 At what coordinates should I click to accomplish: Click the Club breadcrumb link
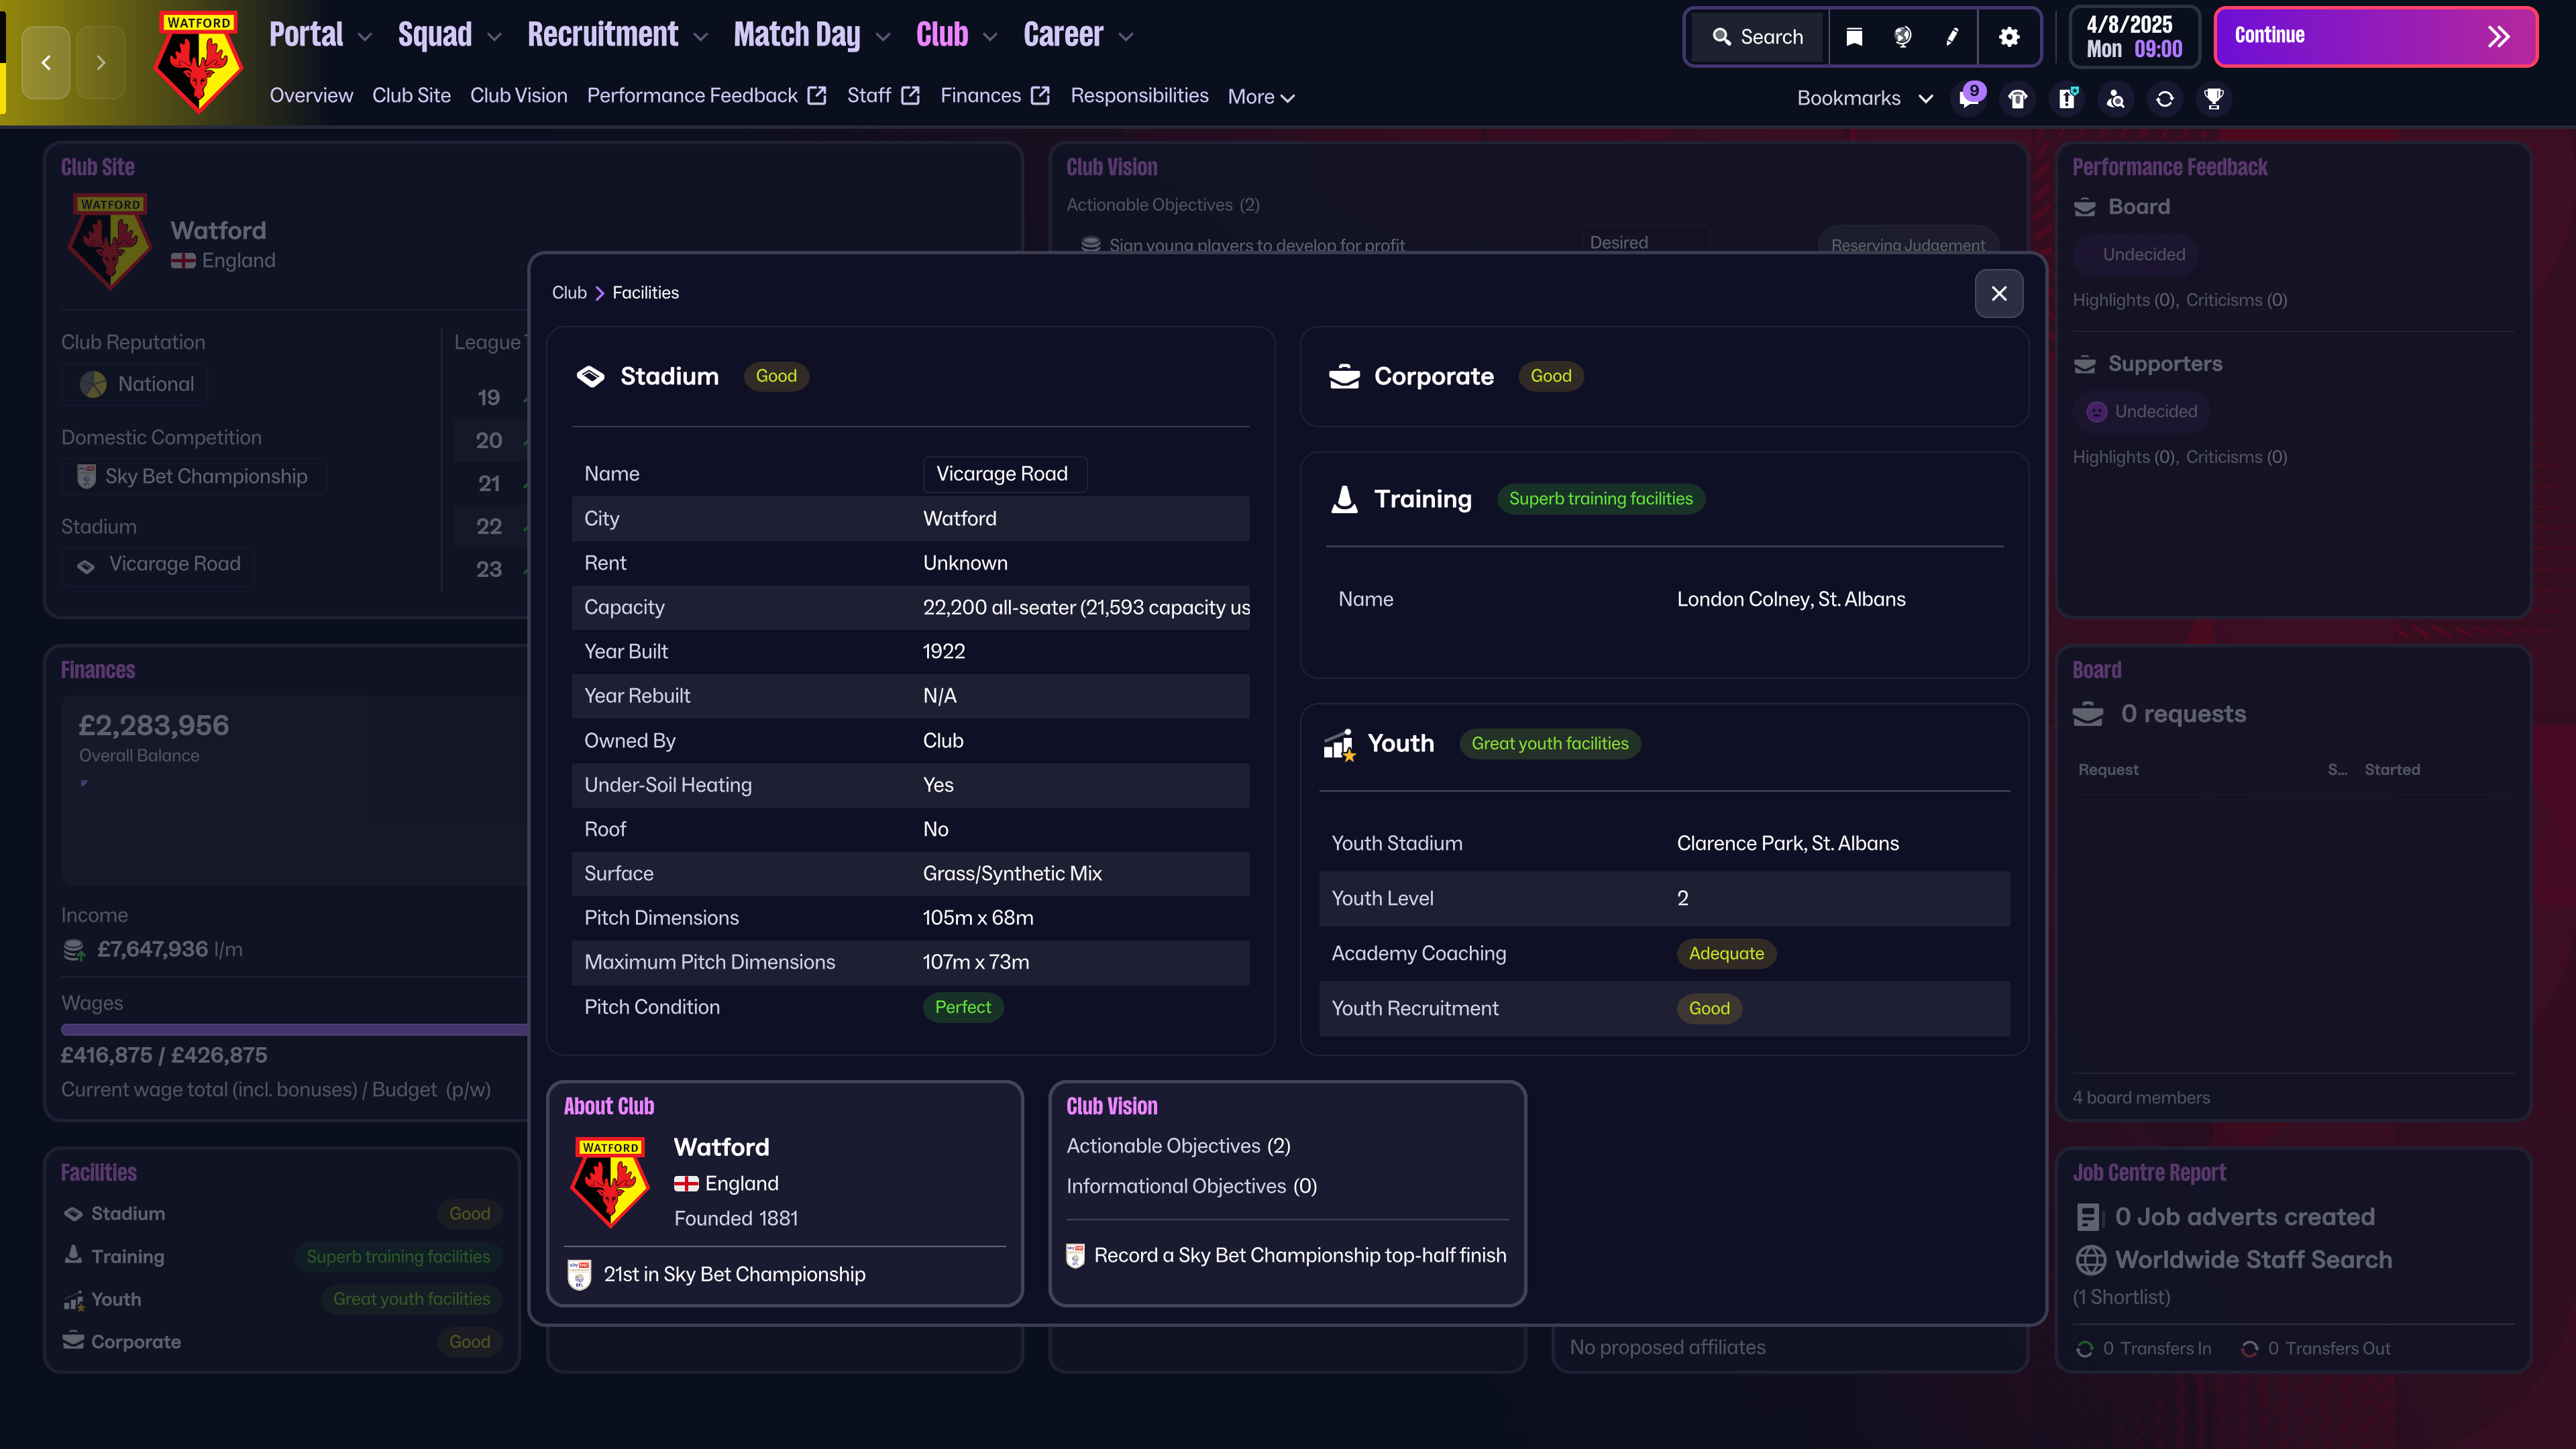[569, 292]
